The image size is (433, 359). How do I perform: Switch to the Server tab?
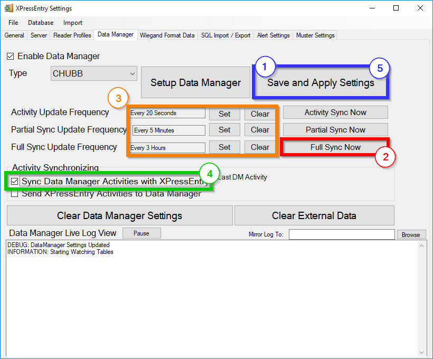pyautogui.click(x=39, y=35)
